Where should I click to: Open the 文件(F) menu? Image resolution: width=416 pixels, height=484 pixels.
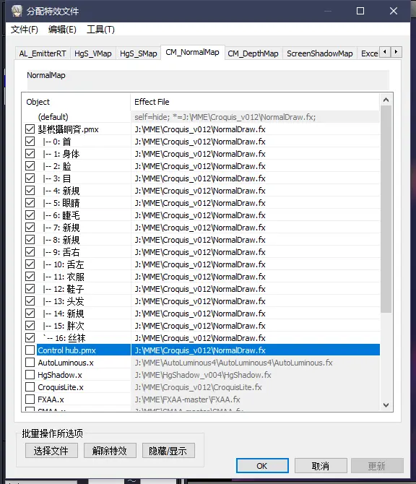(x=25, y=30)
